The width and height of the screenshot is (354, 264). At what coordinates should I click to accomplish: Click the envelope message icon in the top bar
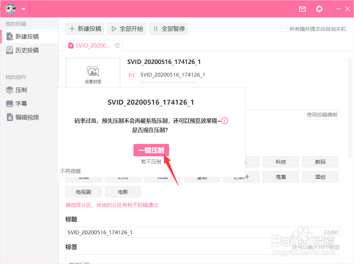[x=302, y=9]
